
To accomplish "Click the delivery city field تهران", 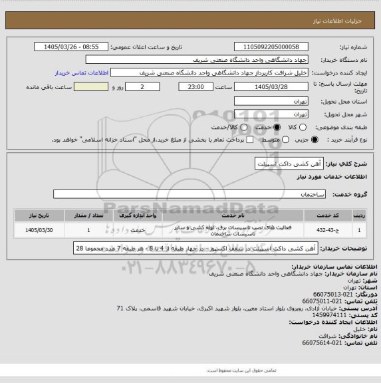I will click(271, 114).
